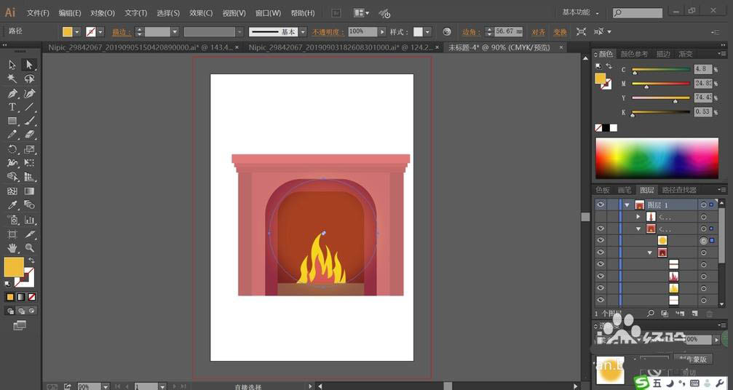Switch to gradient fill mode in tool panel

pyautogui.click(x=21, y=297)
